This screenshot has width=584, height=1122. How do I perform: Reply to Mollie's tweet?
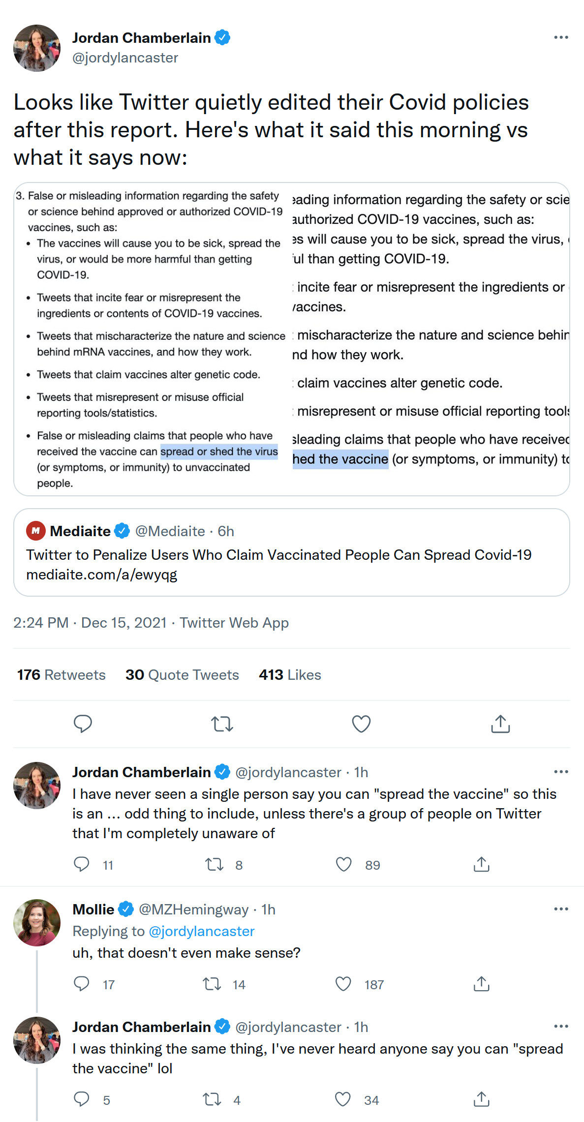[82, 984]
